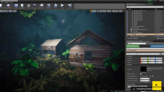
Task: Select the translate gizmo mode in viewport
Action: pos(91,11)
